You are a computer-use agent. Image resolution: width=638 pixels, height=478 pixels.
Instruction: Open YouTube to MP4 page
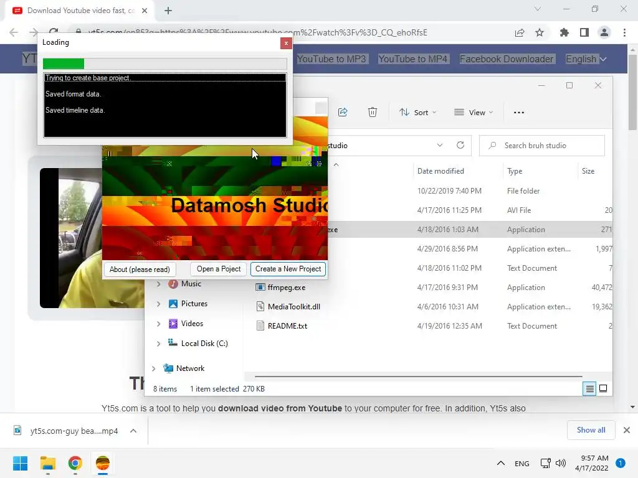413,59
